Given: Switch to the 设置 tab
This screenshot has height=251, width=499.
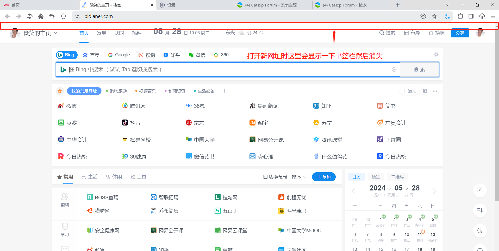Looking at the screenshot, I should (x=195, y=5).
